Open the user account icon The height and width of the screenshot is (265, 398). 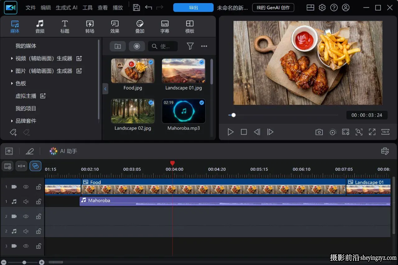[x=345, y=7]
